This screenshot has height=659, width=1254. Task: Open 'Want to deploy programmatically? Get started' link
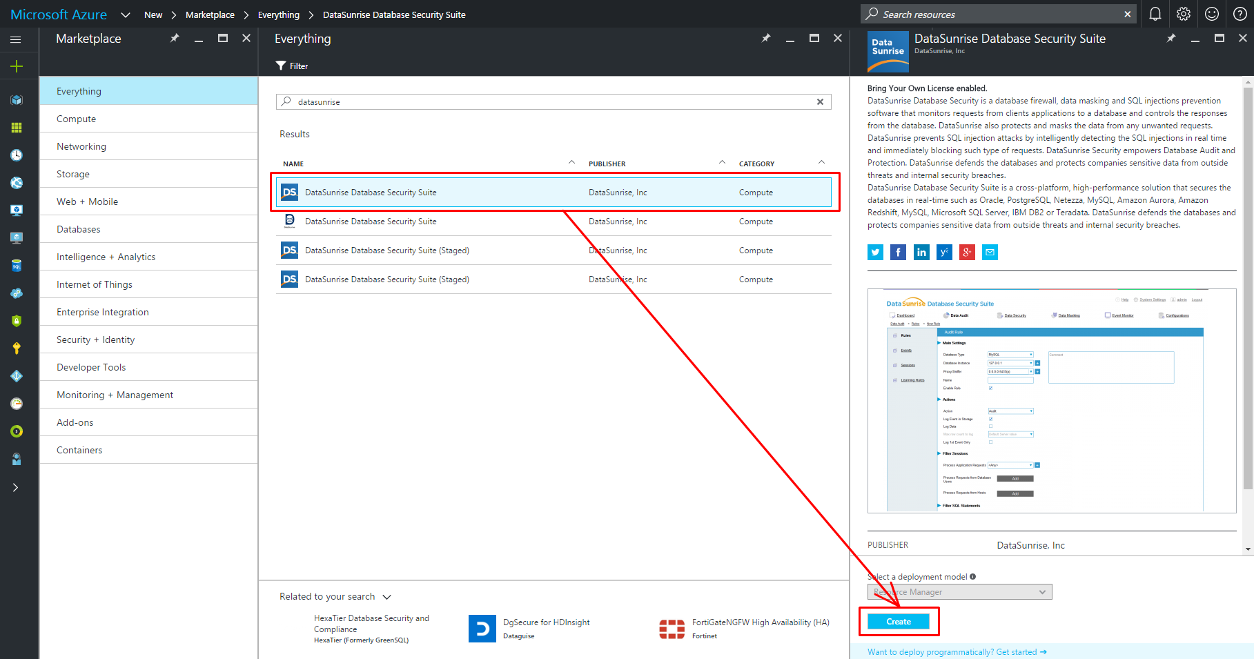[x=957, y=652]
